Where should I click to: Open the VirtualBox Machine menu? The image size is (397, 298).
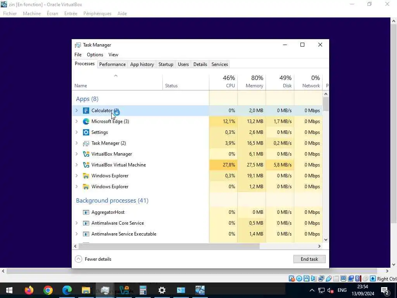point(32,14)
